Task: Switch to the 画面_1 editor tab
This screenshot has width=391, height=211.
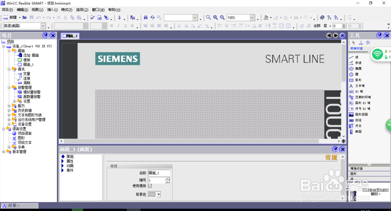Action: (x=70, y=36)
